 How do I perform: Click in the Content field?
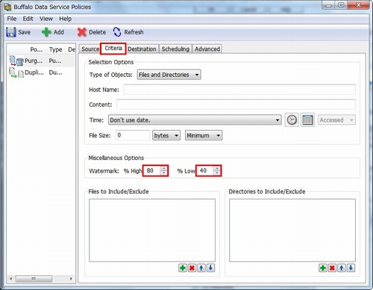coord(236,105)
